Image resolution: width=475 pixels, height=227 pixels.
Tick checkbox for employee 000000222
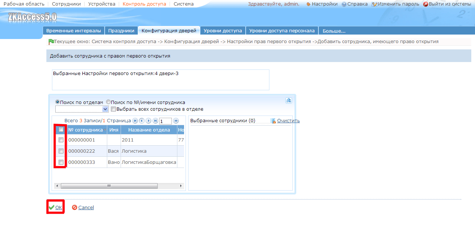[x=61, y=151]
